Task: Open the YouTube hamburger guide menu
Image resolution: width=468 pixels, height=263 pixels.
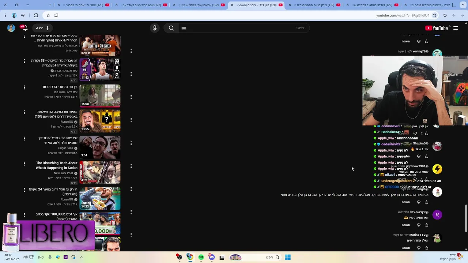Action: [x=456, y=28]
